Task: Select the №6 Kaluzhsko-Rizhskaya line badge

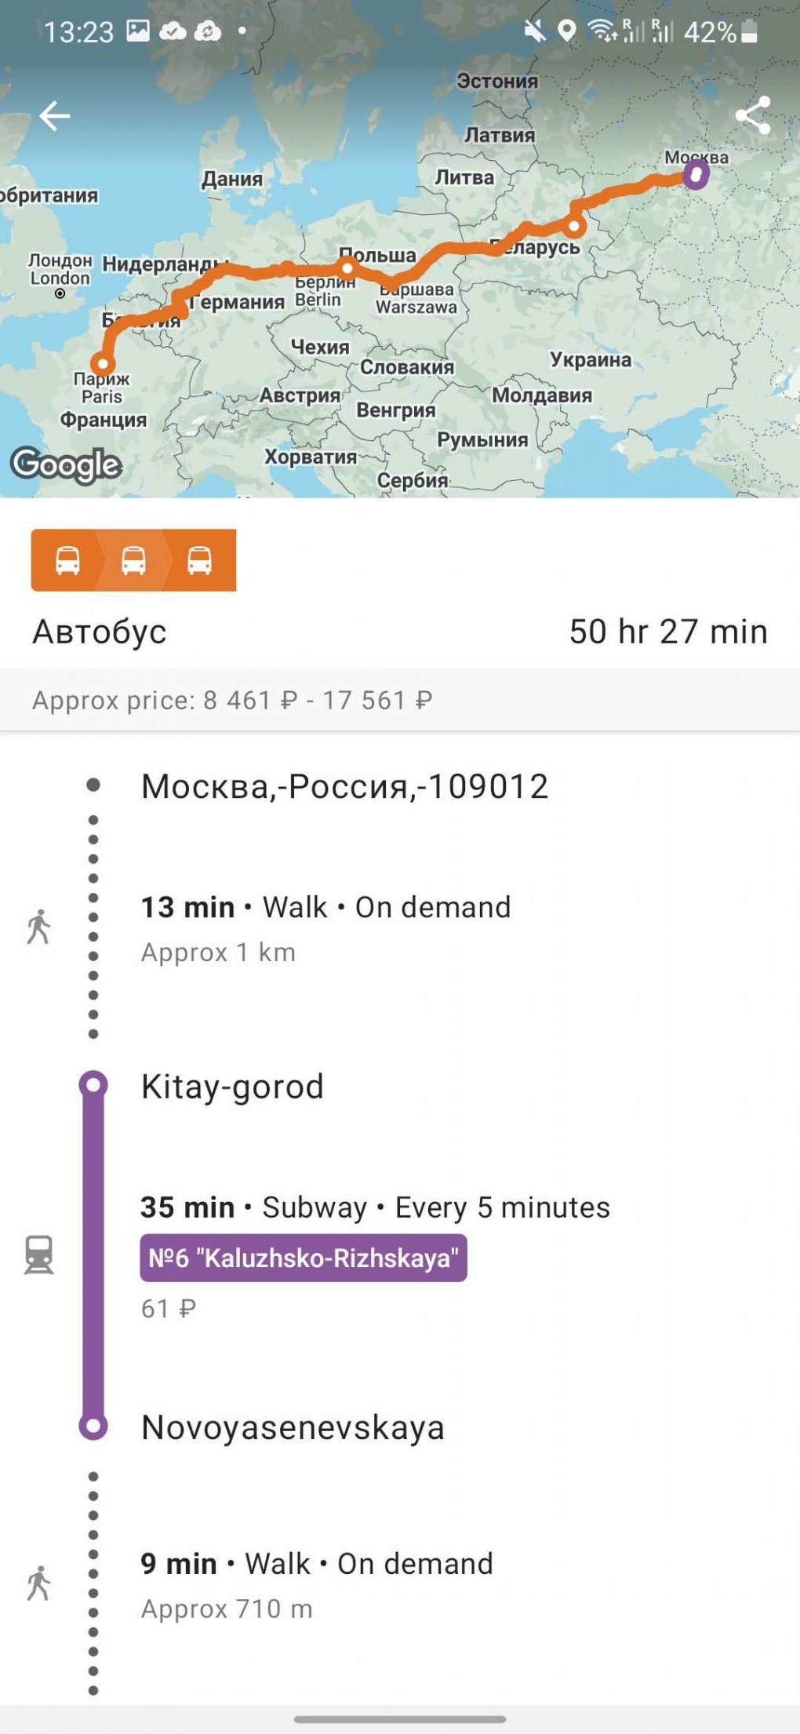Action: (304, 1258)
